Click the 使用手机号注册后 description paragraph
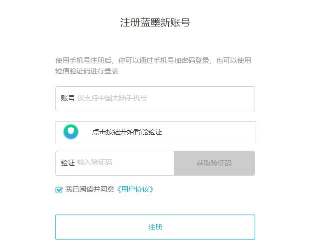 [x=153, y=61]
